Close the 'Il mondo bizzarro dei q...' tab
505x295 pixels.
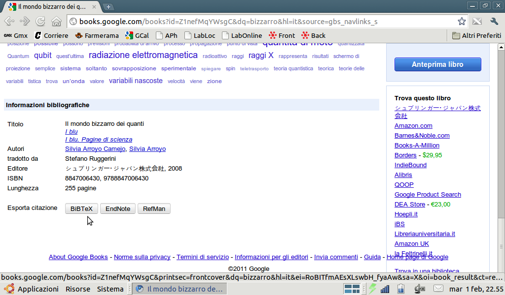[x=94, y=6]
